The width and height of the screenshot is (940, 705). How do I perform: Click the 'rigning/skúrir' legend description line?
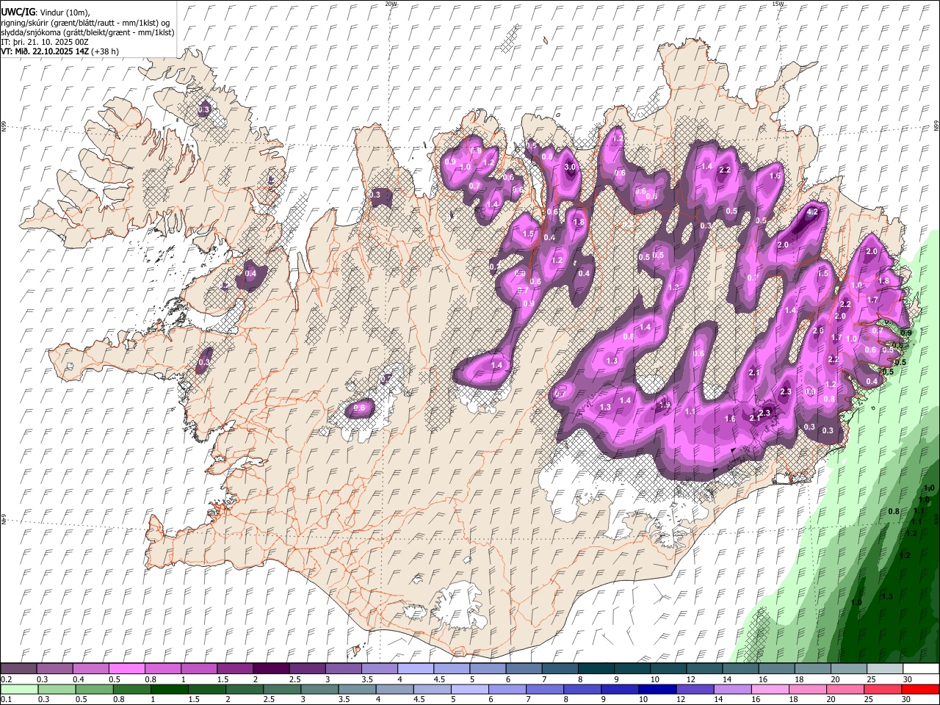[x=86, y=23]
